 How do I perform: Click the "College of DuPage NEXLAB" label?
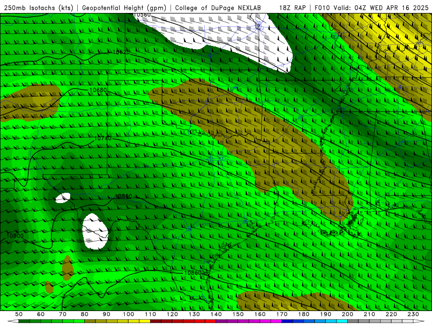[x=218, y=8]
